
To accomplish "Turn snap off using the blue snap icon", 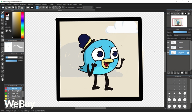I will coord(37,8).
